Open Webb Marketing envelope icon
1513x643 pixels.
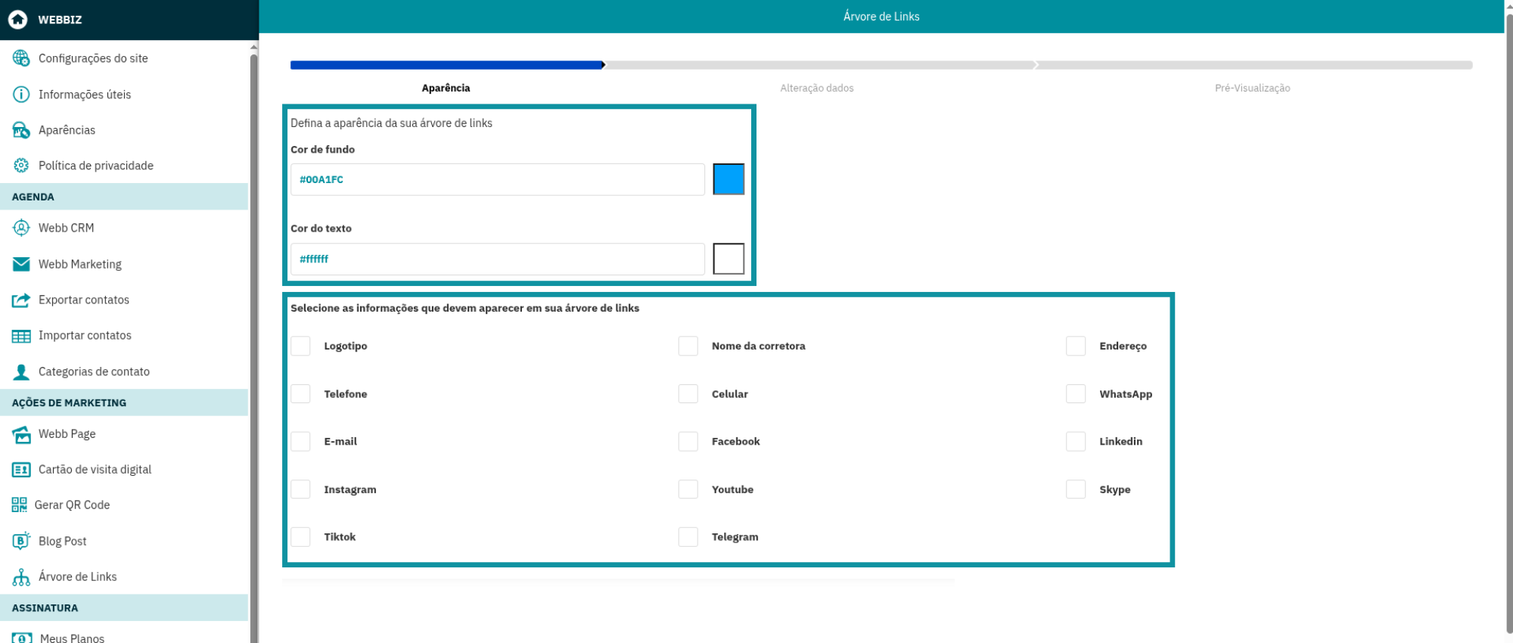pos(21,264)
